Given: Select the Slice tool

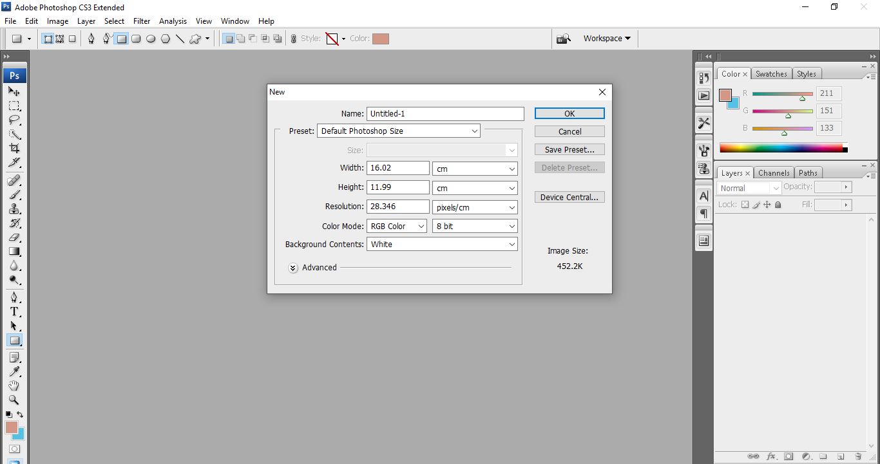Looking at the screenshot, I should [x=14, y=162].
